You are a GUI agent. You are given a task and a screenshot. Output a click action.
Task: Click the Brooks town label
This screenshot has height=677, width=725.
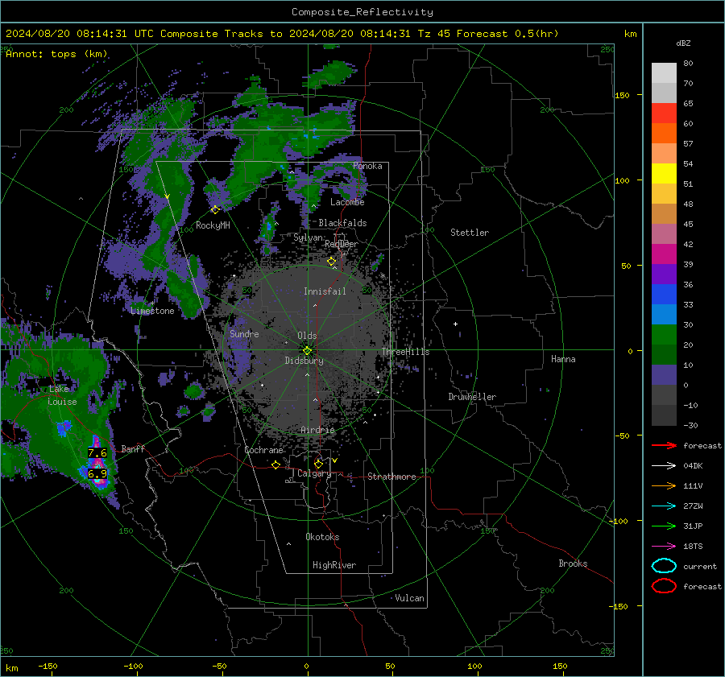573,563
